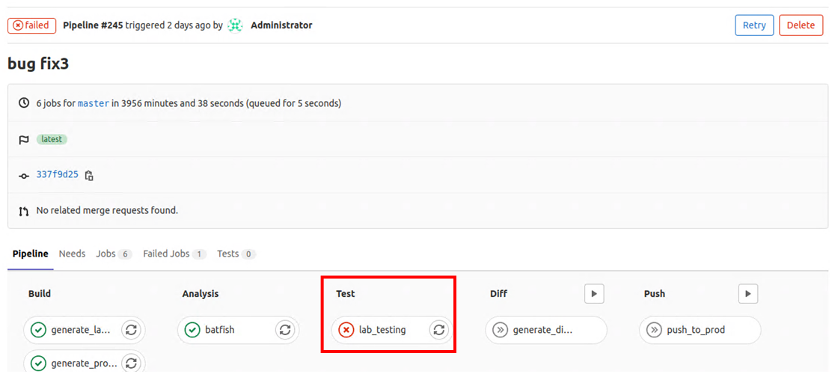Open the Needs tab
This screenshot has width=832, height=374.
72,254
